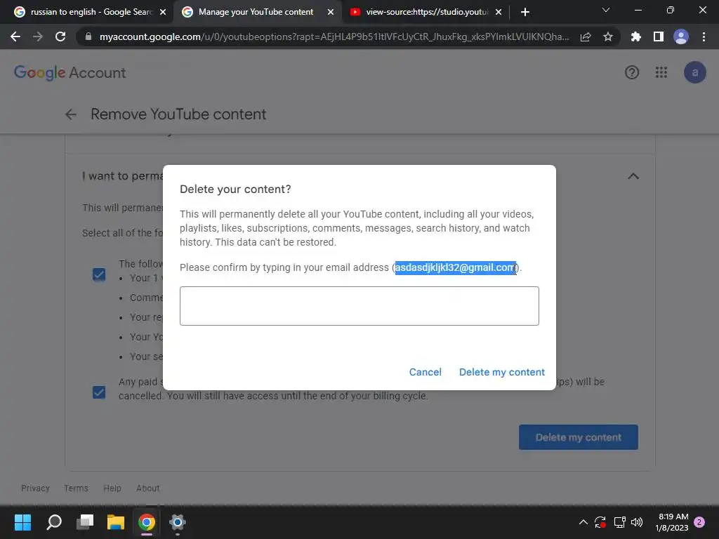Open the Privacy footer link
This screenshot has height=539, width=719.
coord(35,488)
